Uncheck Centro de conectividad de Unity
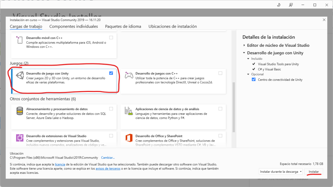Screen dimensions: 333x187 254,80
